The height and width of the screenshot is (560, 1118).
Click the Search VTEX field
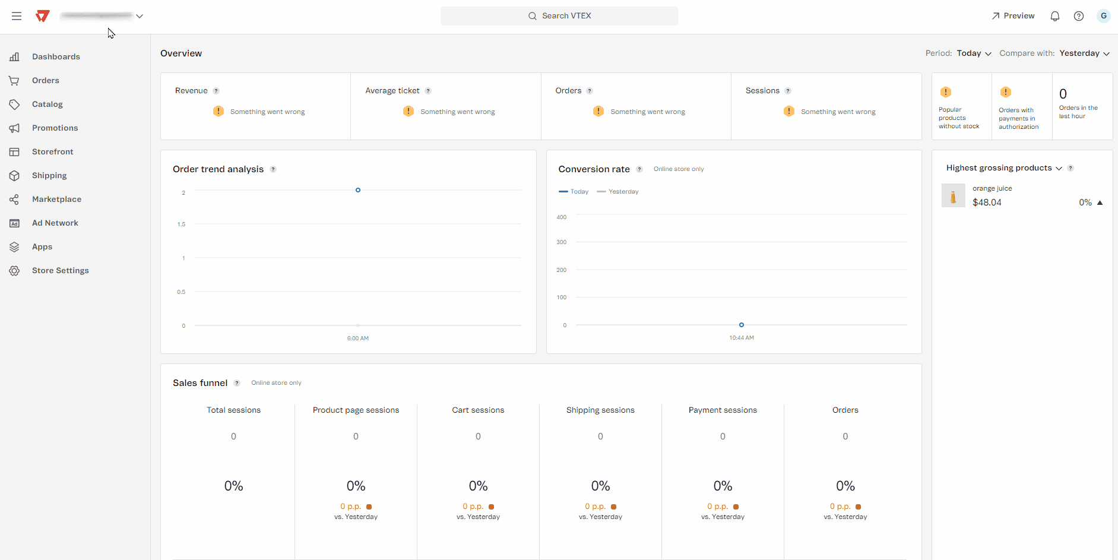click(559, 16)
